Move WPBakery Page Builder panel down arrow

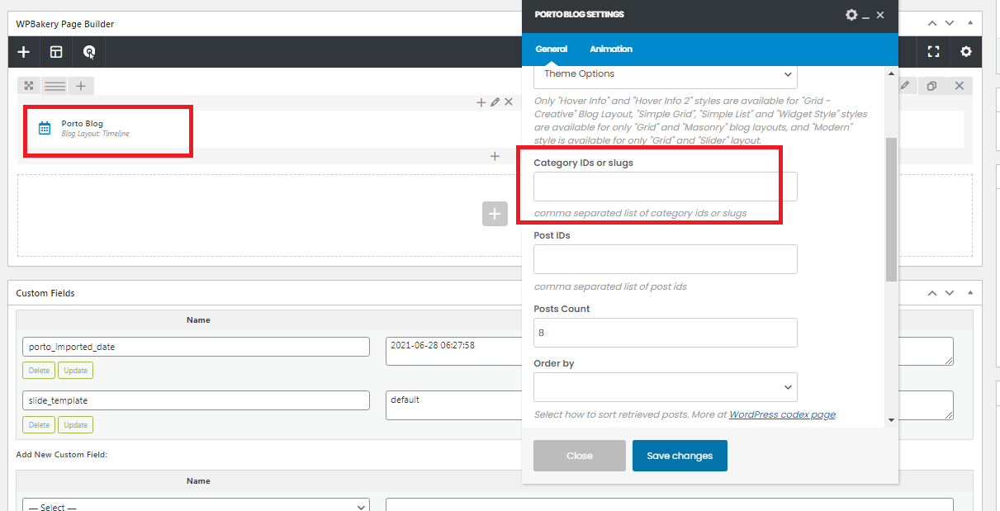pyautogui.click(x=950, y=24)
